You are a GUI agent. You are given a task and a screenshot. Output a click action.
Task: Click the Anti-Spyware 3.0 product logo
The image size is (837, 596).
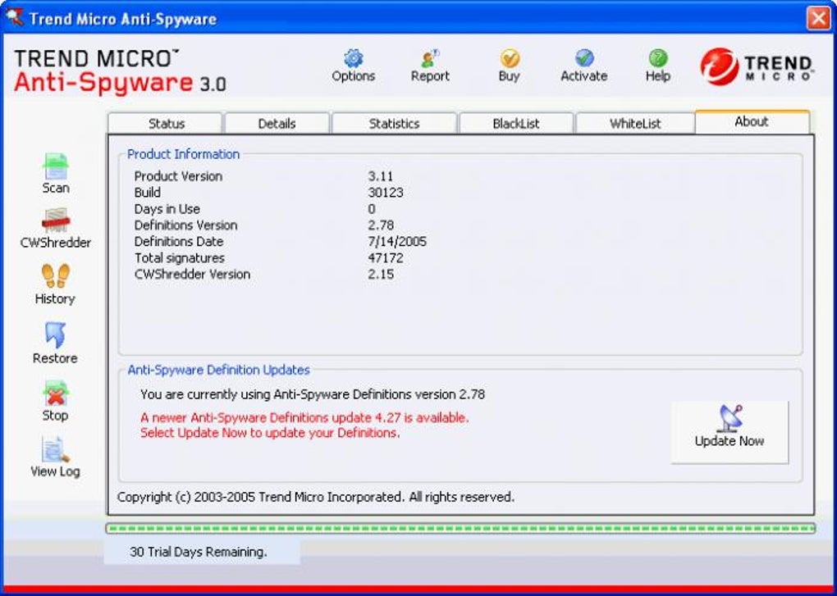120,71
